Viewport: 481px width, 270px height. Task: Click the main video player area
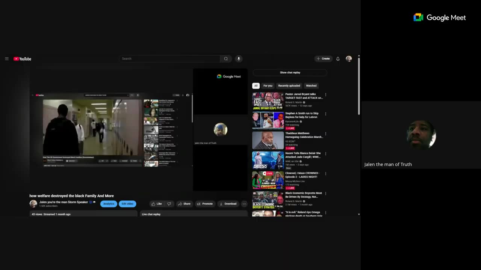pyautogui.click(x=139, y=130)
